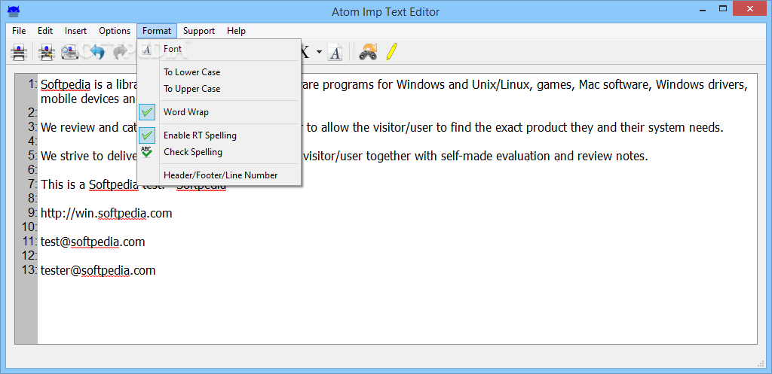Screen dimensions: 772x374
Task: Select the yellow highlighter tool
Action: pos(391,52)
